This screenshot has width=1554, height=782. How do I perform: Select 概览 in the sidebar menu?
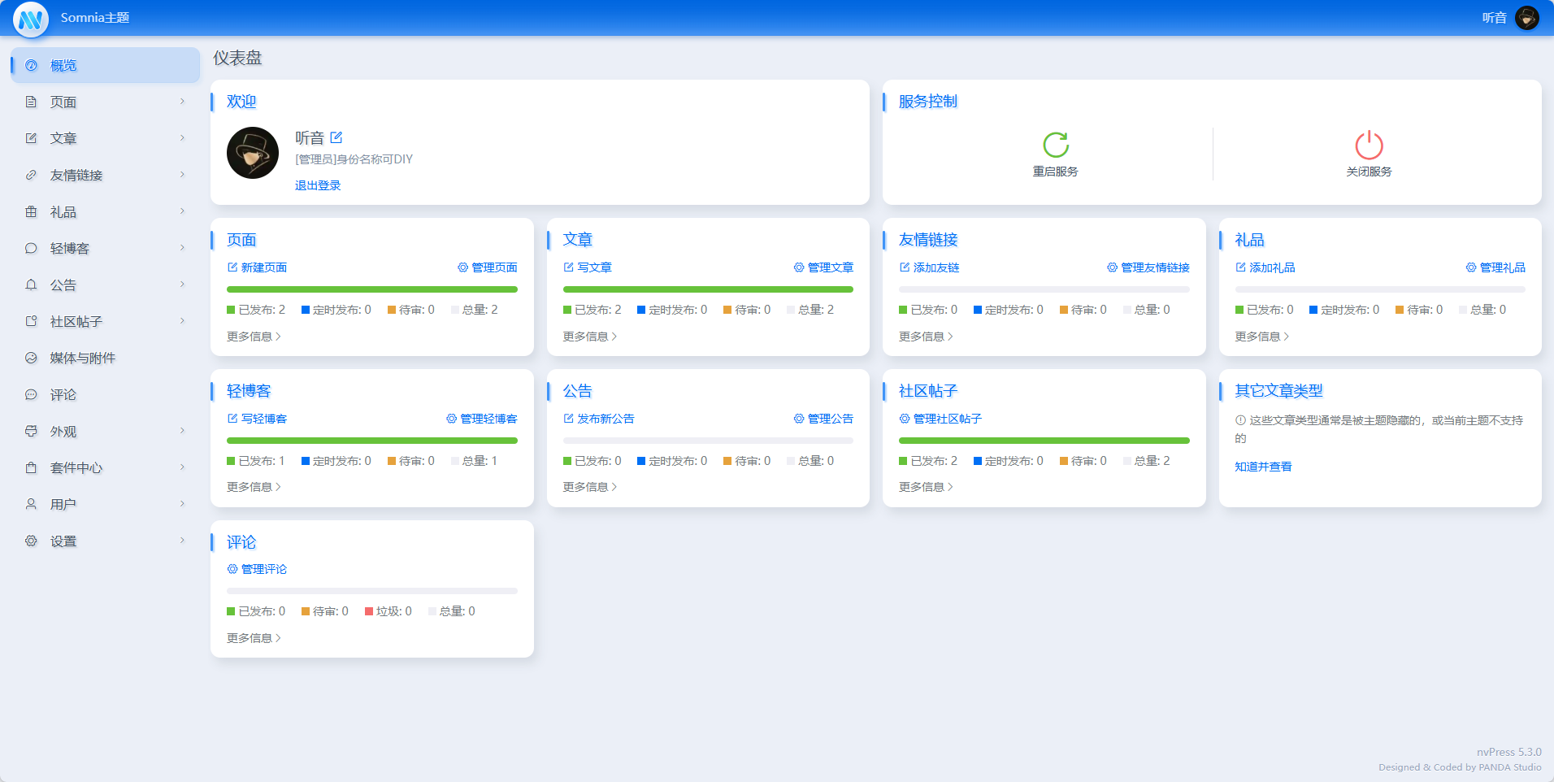tap(63, 65)
